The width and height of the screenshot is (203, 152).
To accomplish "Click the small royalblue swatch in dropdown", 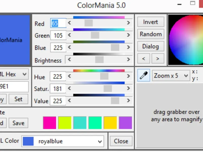I will point(28,141).
